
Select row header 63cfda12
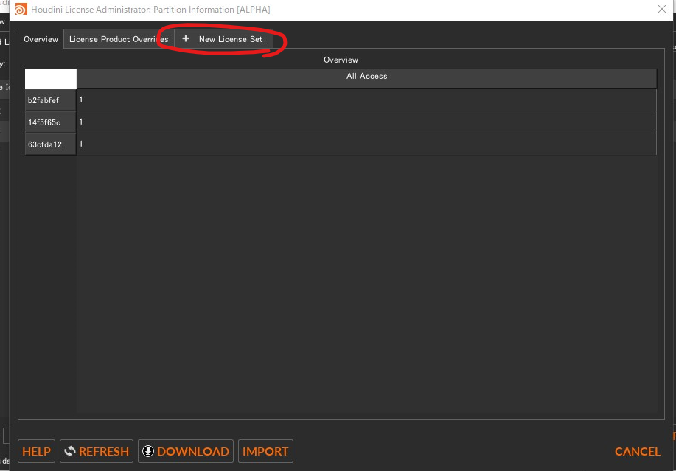point(50,144)
